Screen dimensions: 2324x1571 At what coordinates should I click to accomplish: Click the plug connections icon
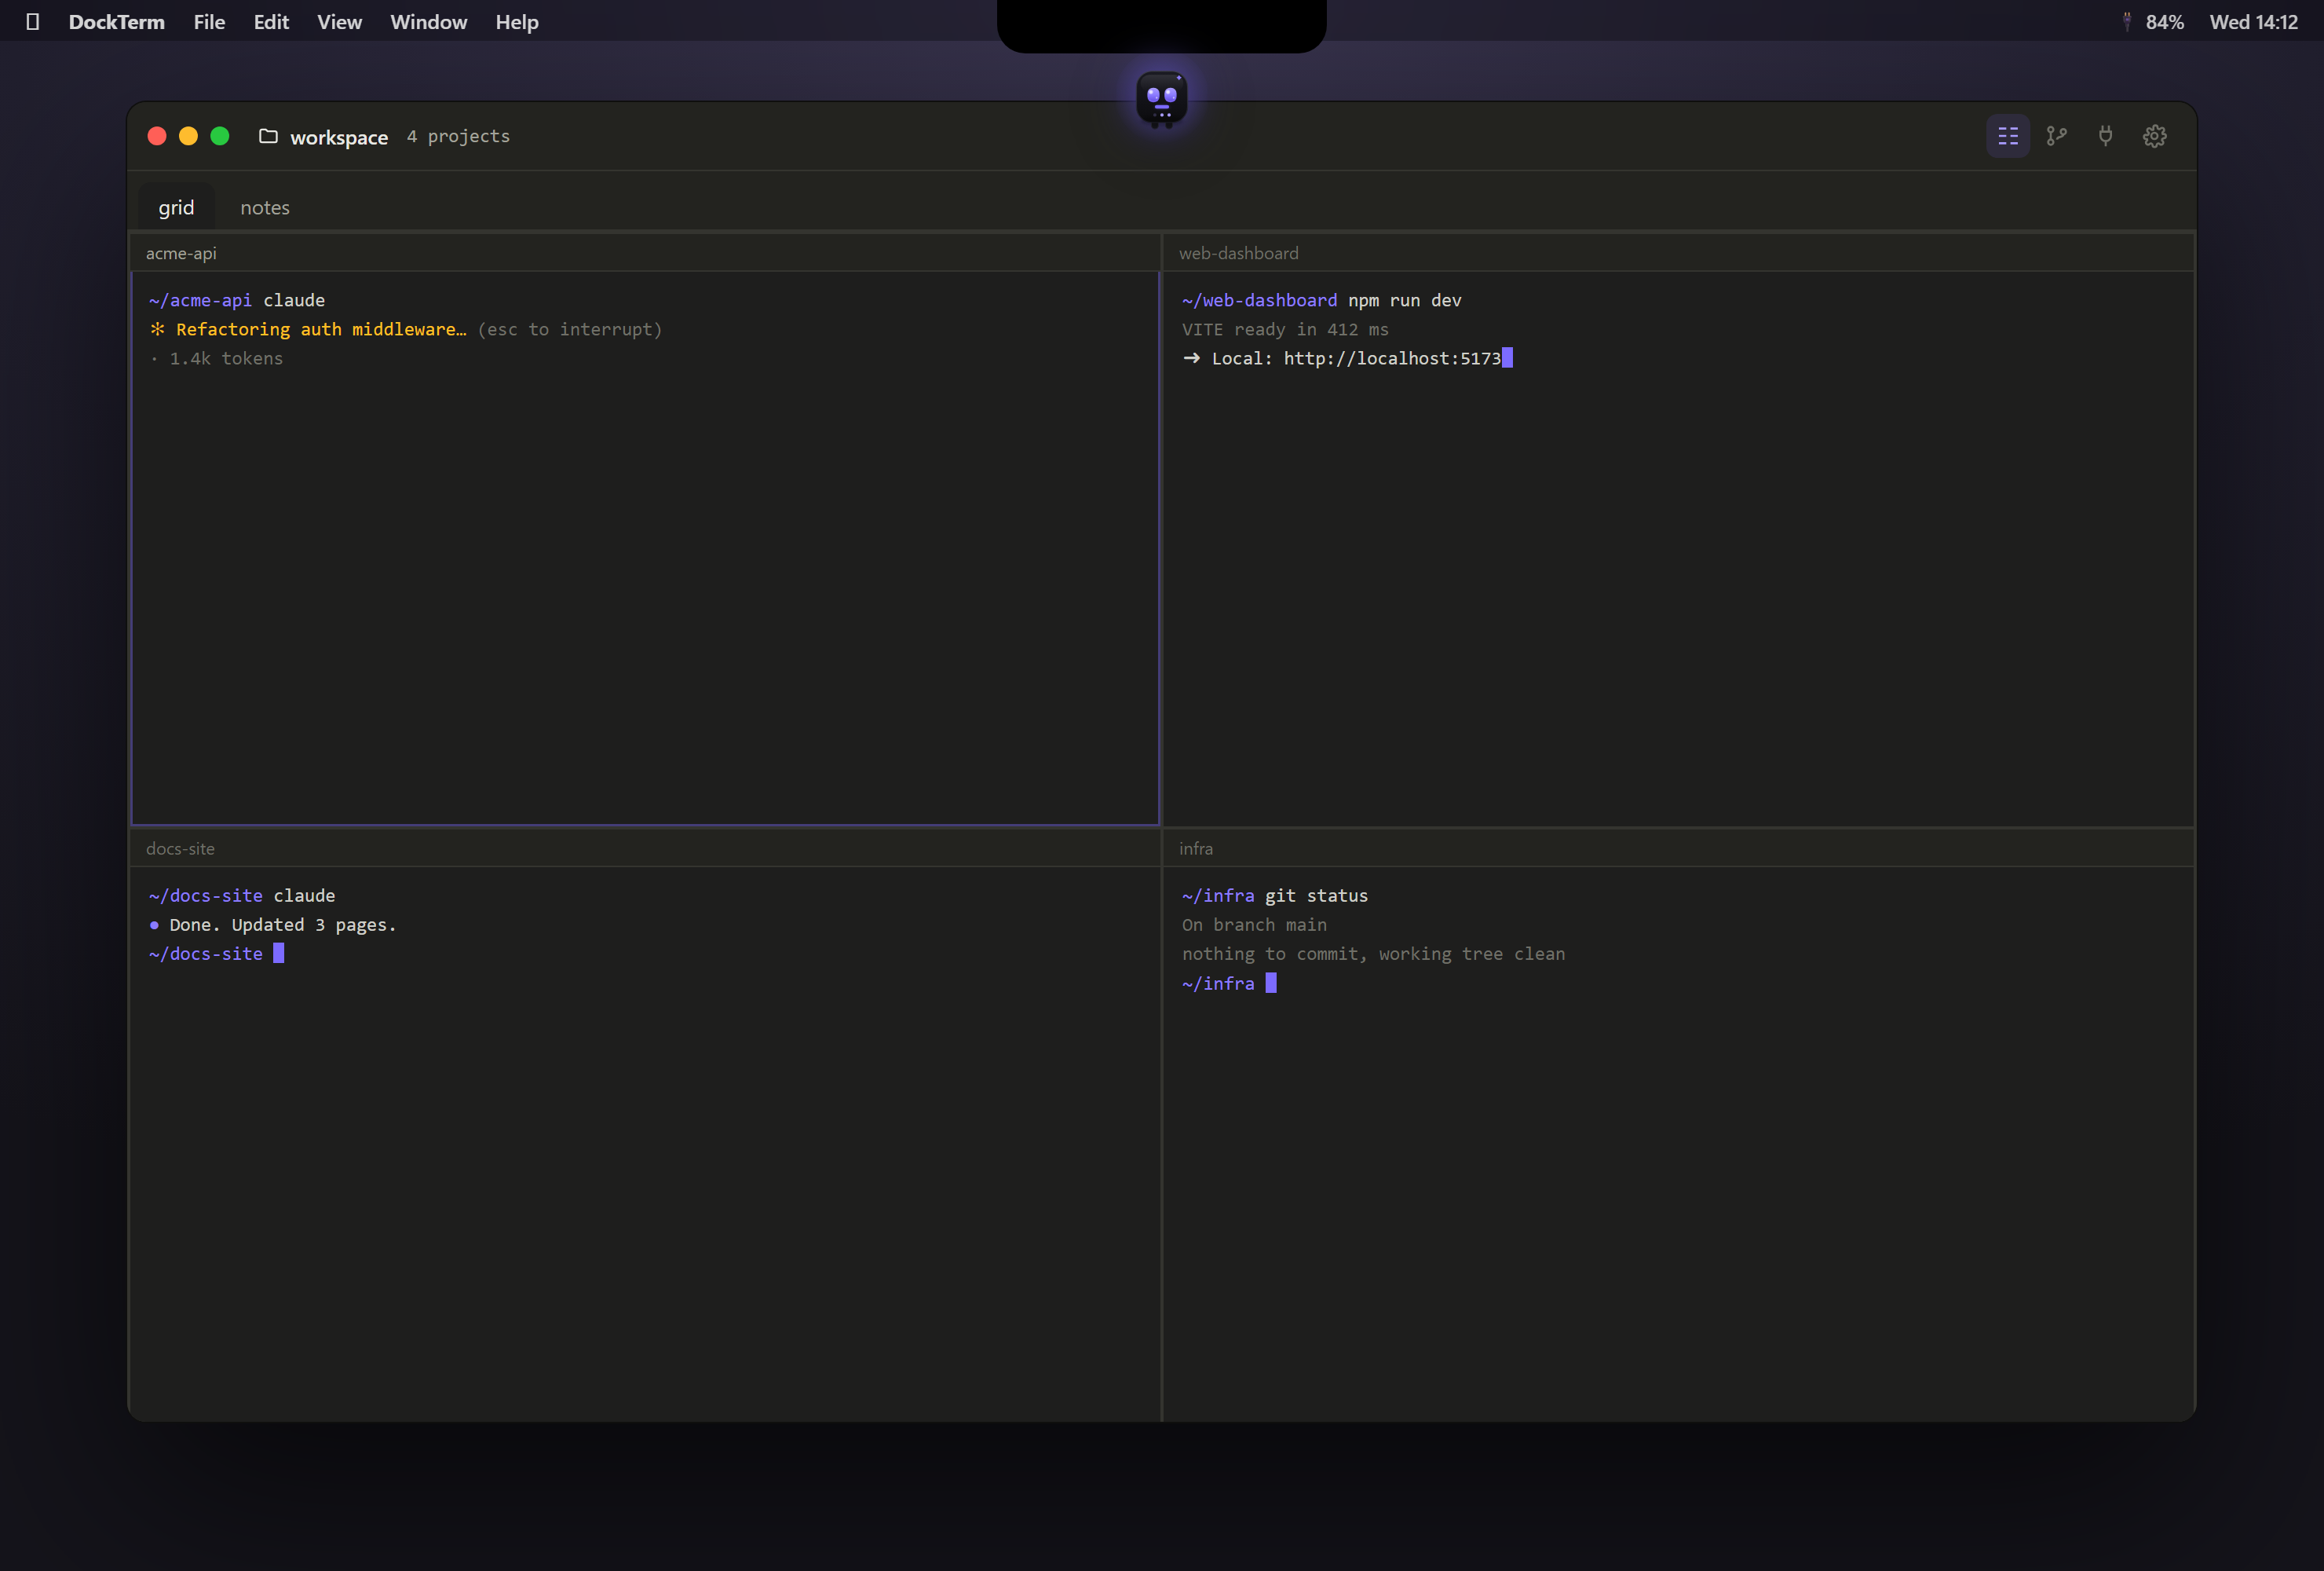click(x=2105, y=136)
